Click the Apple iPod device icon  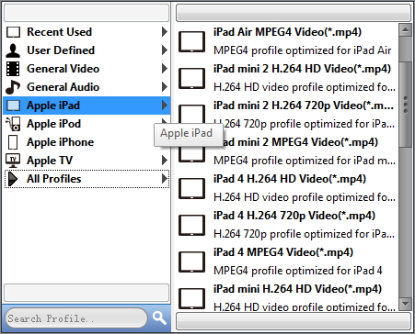(13, 124)
